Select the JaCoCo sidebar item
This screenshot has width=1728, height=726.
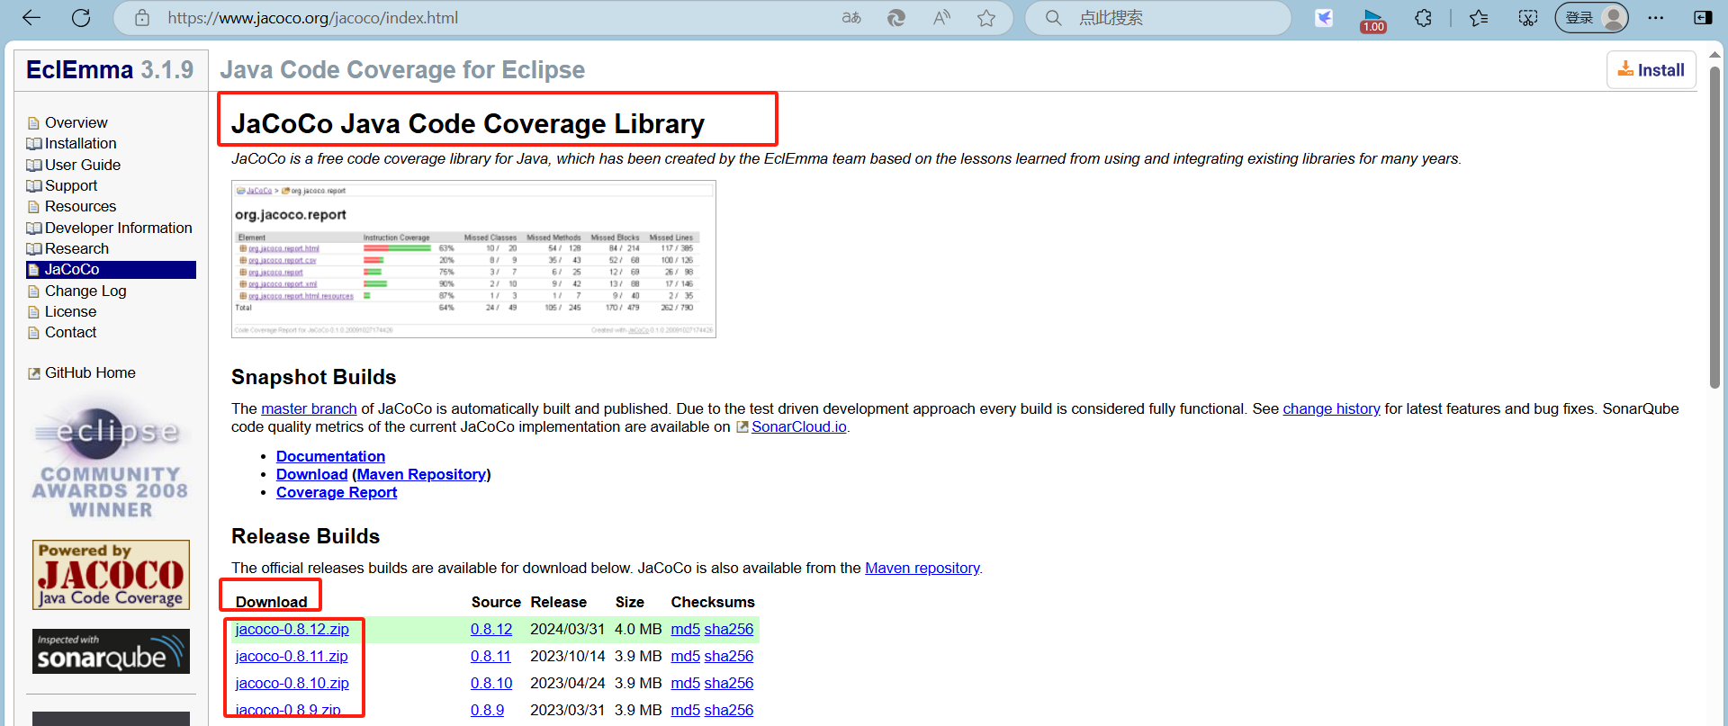pyautogui.click(x=111, y=269)
